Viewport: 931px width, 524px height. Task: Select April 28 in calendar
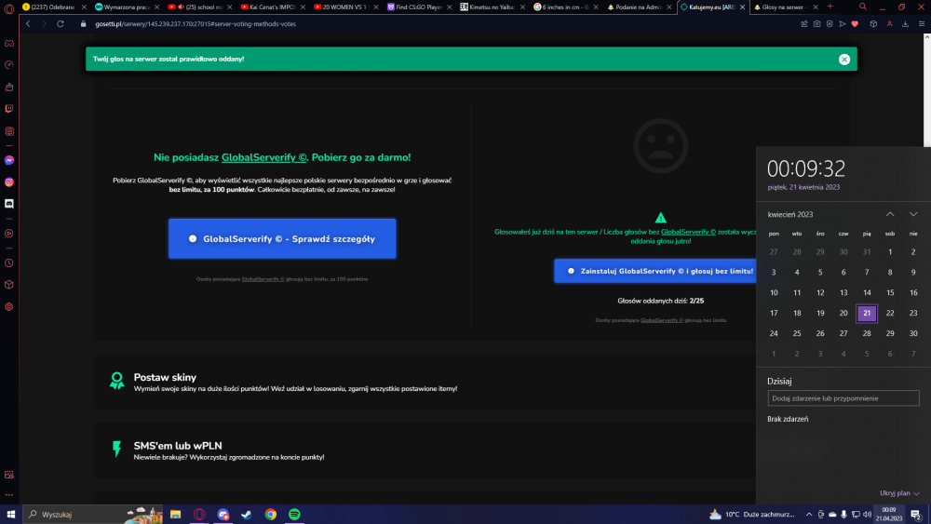(867, 333)
